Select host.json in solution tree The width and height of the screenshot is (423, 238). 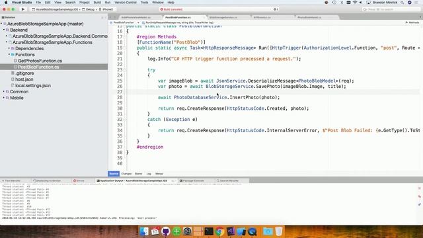[x=24, y=79]
